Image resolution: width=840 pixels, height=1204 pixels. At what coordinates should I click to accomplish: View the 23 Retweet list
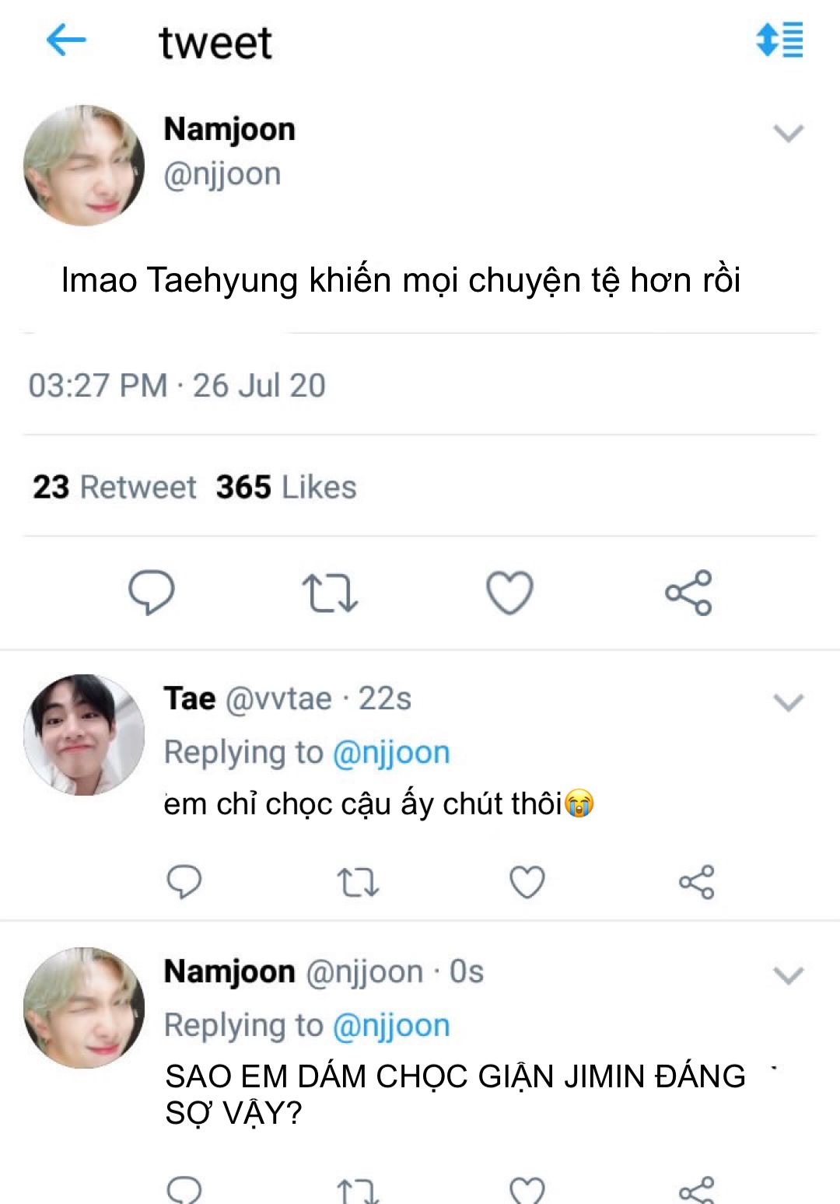pos(114,488)
